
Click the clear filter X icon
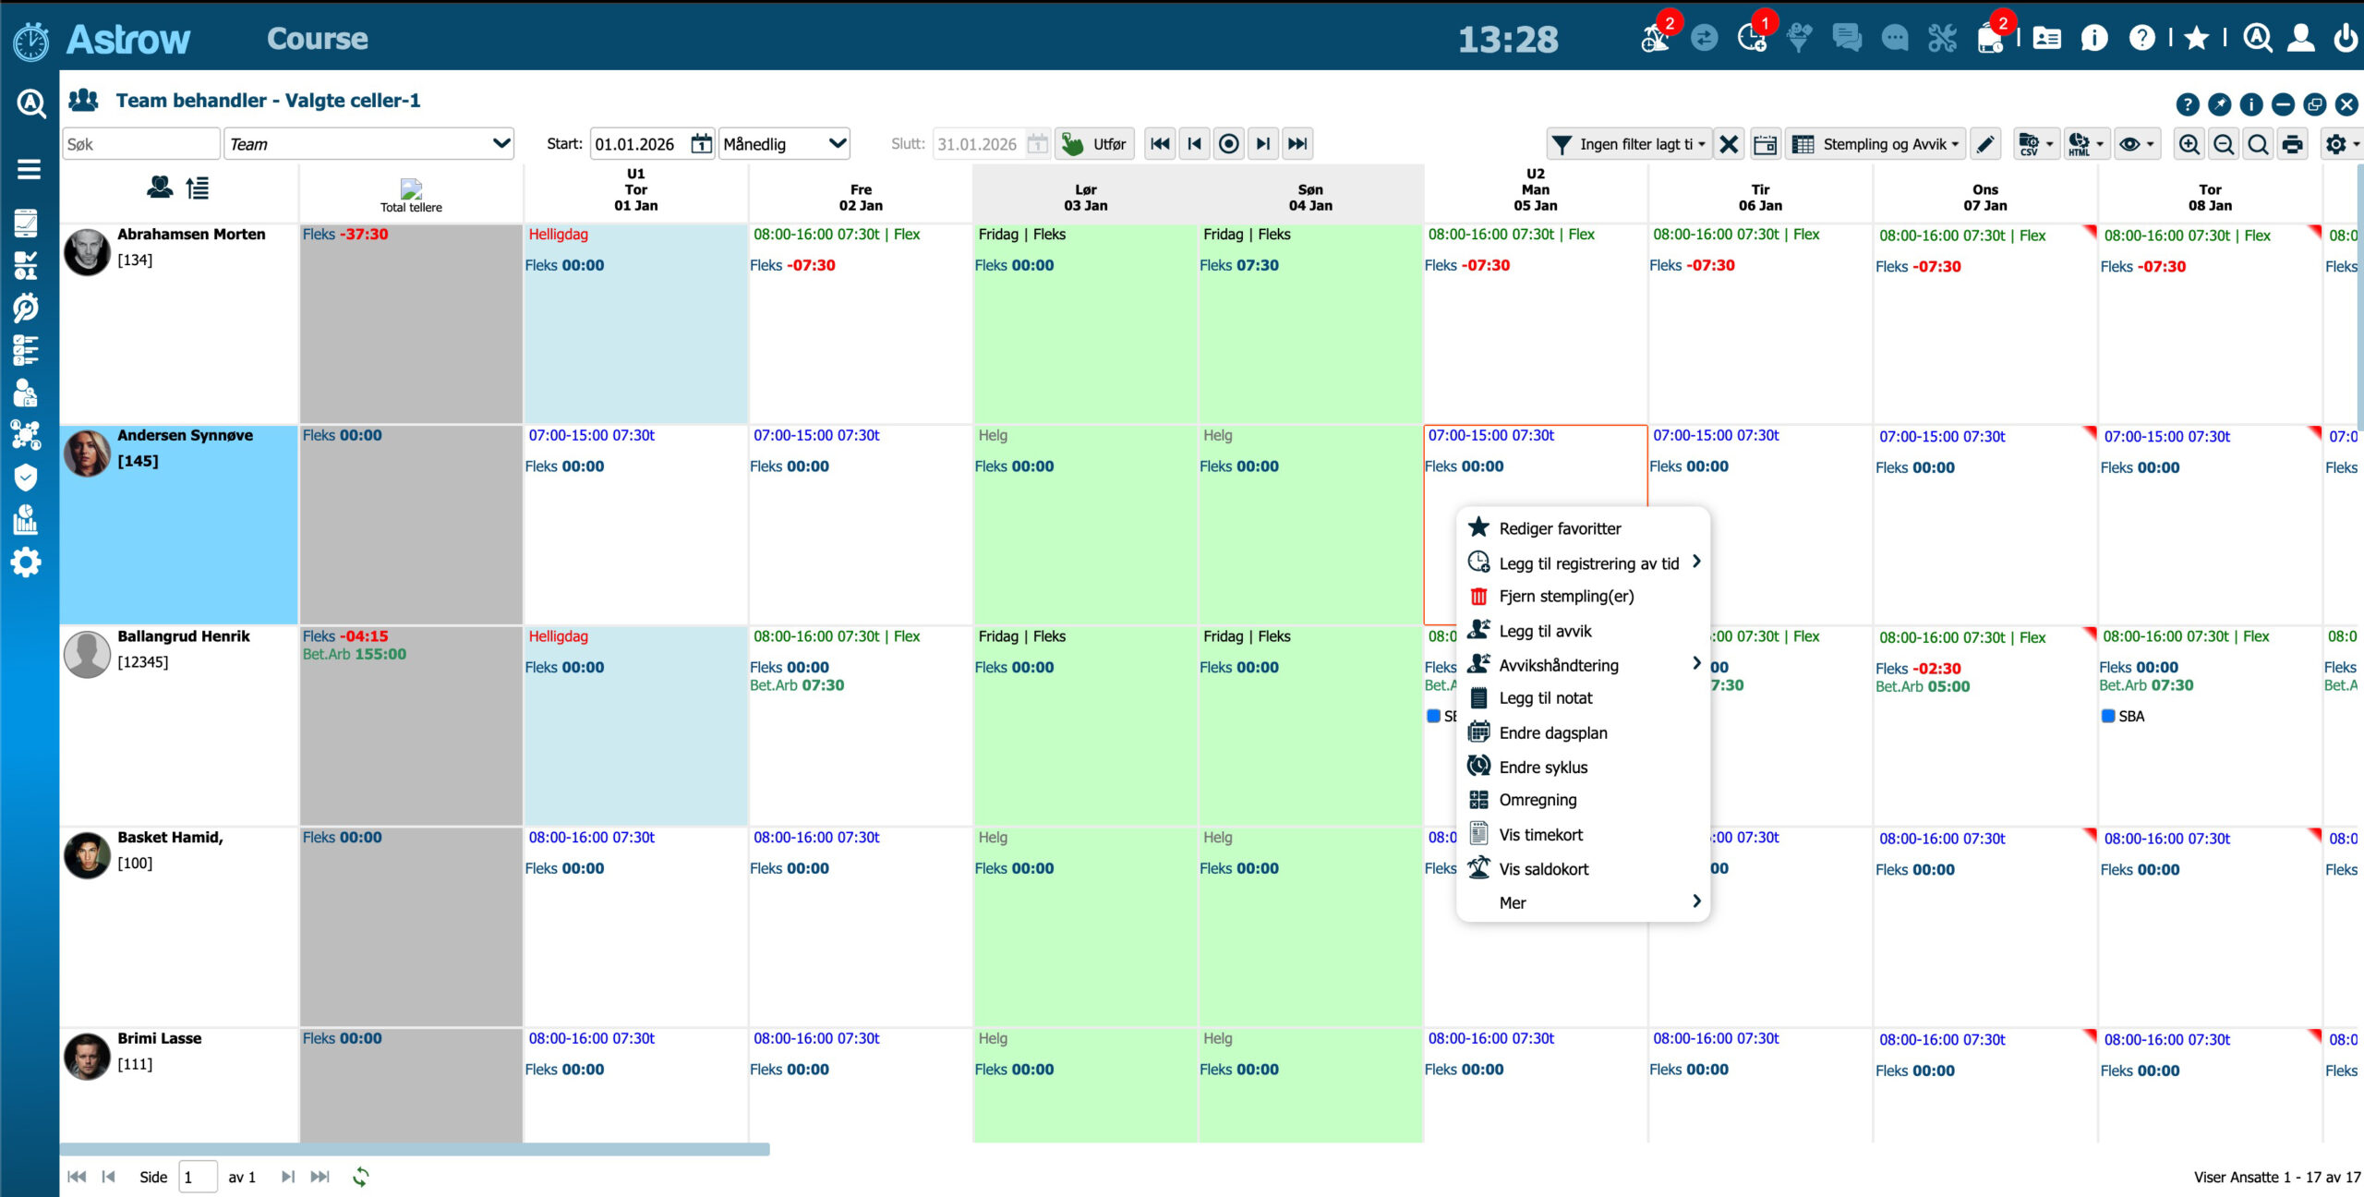(x=1729, y=144)
